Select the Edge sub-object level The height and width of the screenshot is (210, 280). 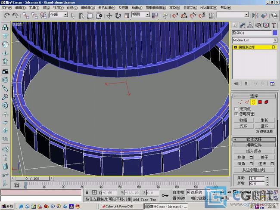tap(247, 102)
